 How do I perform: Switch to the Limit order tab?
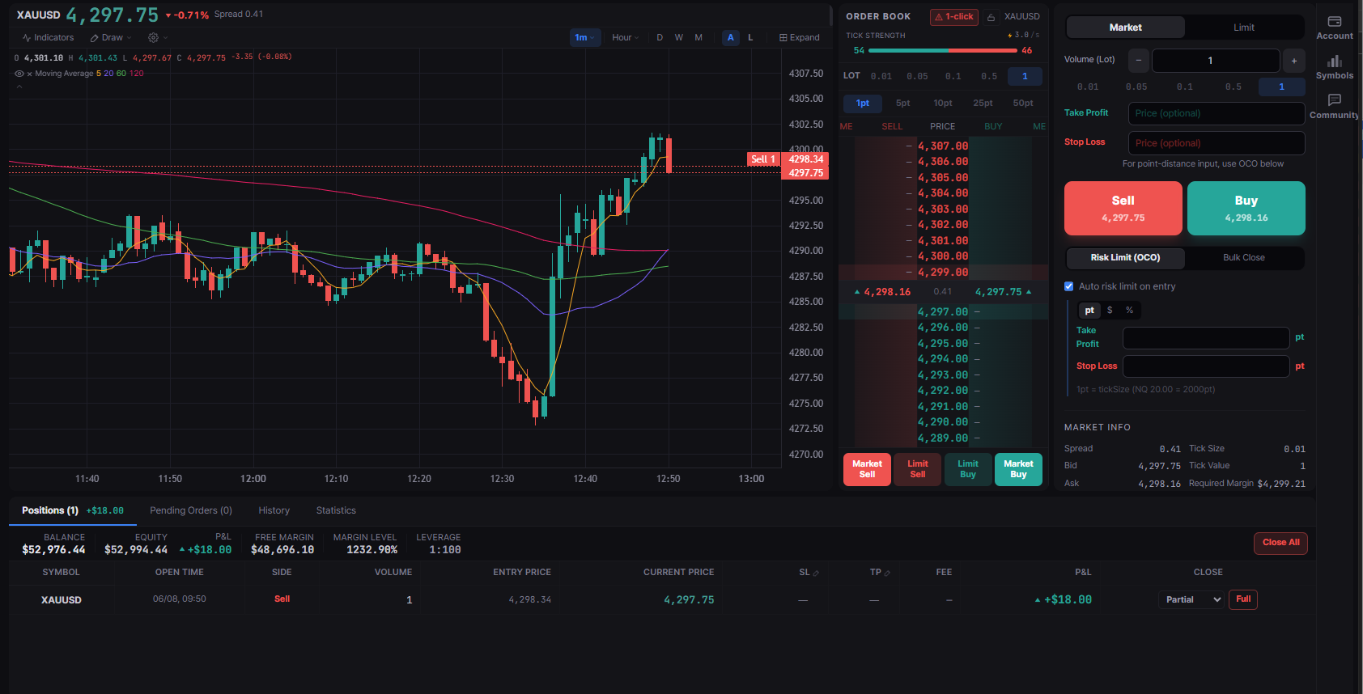point(1244,28)
